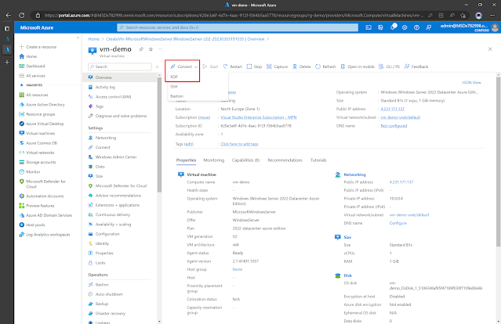
Task: Open the notifications bell
Action: tap(393, 27)
